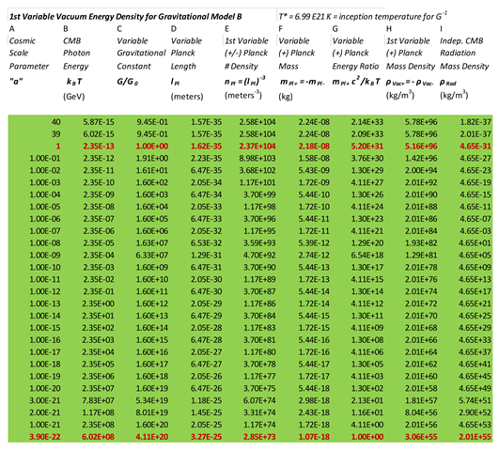This screenshot has height=451, width=499.
Task: Select the "(meters)" unit label under column D
Action: (x=187, y=96)
